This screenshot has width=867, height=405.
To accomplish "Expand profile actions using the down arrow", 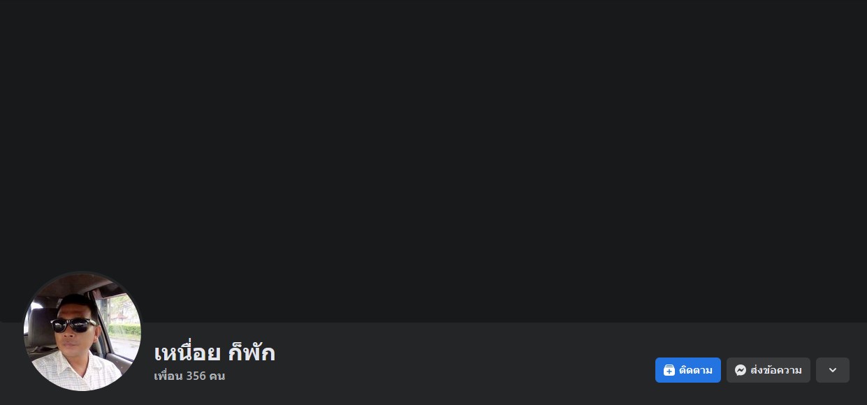I will pyautogui.click(x=833, y=370).
